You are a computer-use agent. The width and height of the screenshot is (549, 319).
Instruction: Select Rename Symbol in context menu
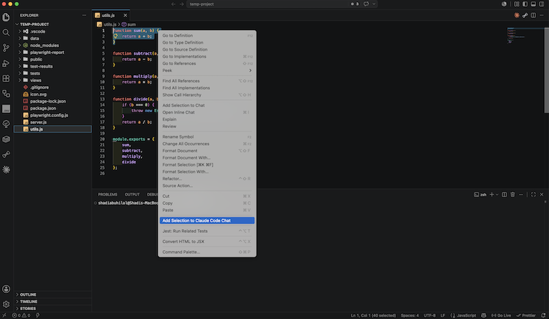click(x=207, y=137)
